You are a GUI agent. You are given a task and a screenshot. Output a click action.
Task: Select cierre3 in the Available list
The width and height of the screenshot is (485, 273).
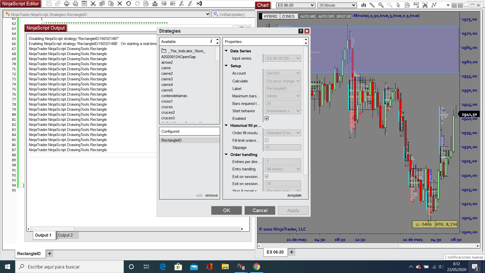click(x=167, y=79)
